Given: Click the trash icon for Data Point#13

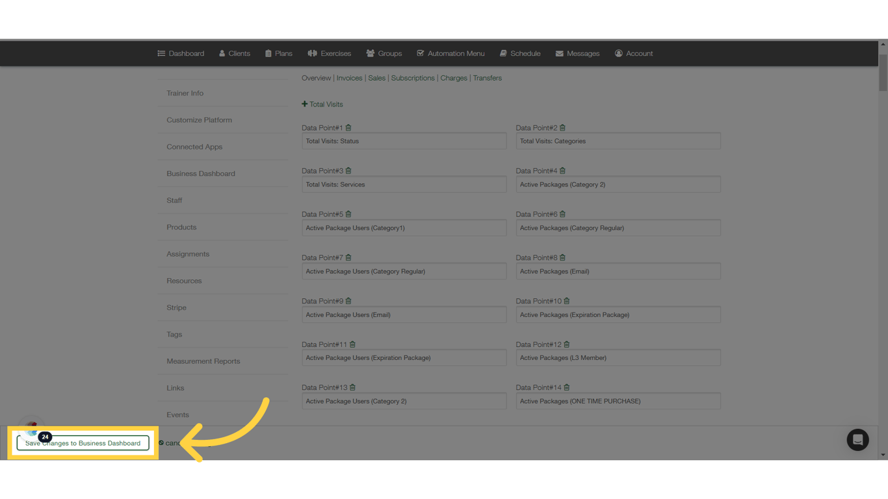Looking at the screenshot, I should (352, 388).
